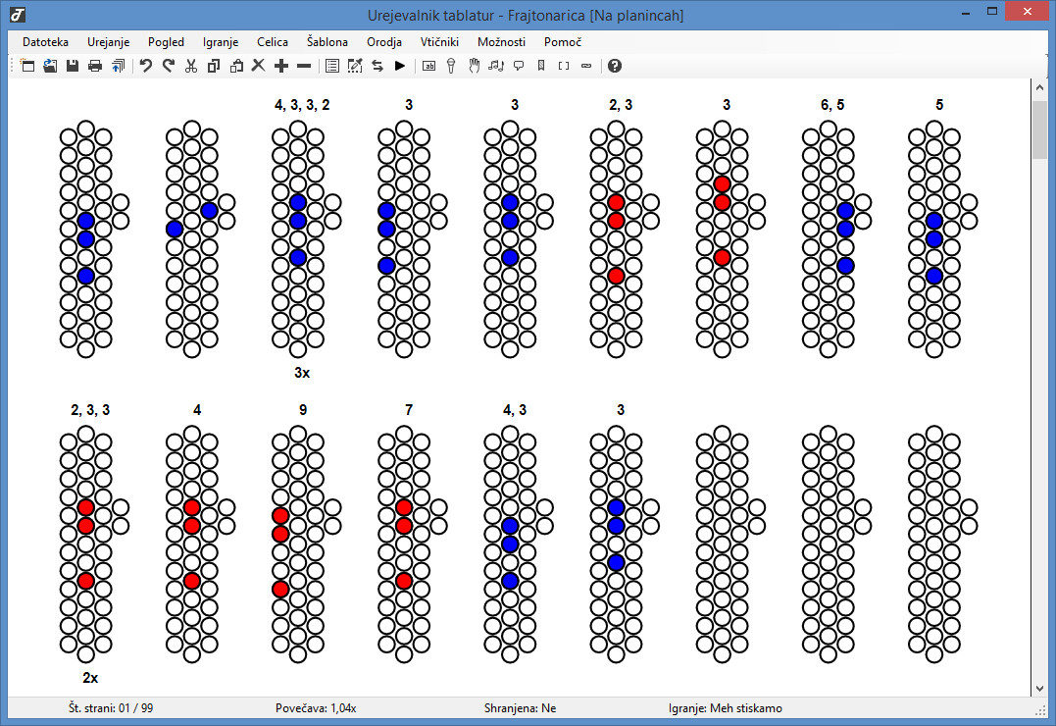This screenshot has height=726, width=1056.
Task: Open the Šablona menu
Action: [327, 42]
